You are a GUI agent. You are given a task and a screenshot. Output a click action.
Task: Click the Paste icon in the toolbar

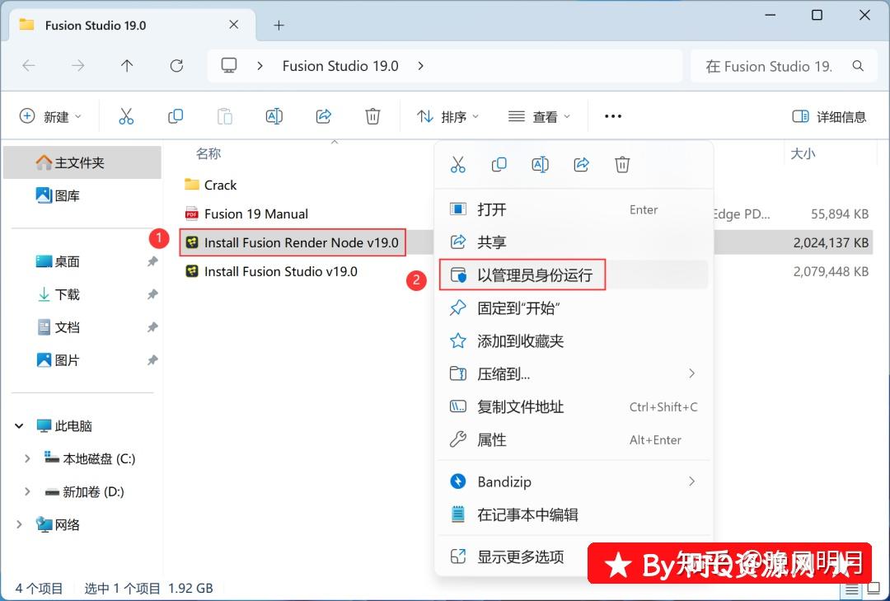coord(225,115)
